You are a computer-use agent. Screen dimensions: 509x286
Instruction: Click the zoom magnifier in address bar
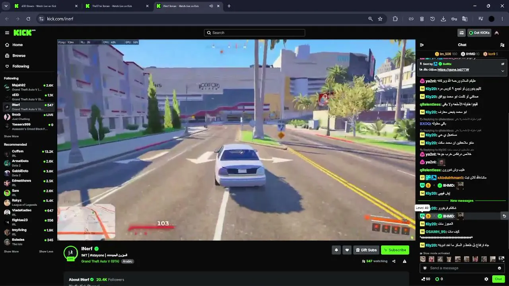click(x=371, y=19)
